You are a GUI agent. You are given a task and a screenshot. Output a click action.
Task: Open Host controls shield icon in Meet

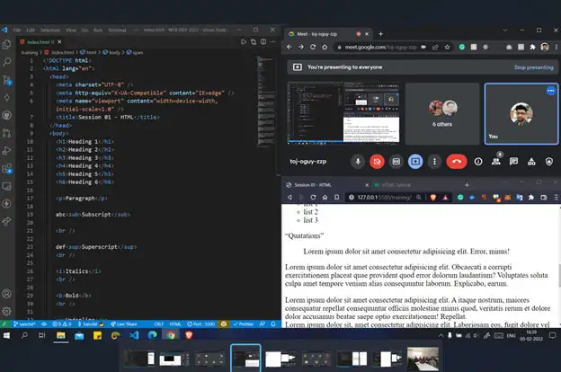click(549, 162)
